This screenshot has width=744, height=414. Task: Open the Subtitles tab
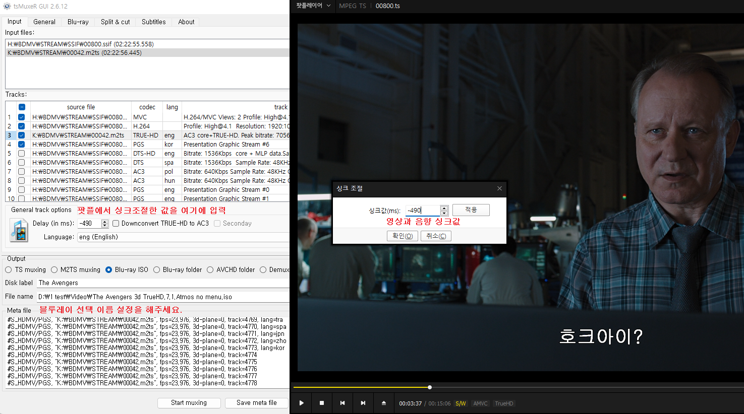[x=153, y=22]
